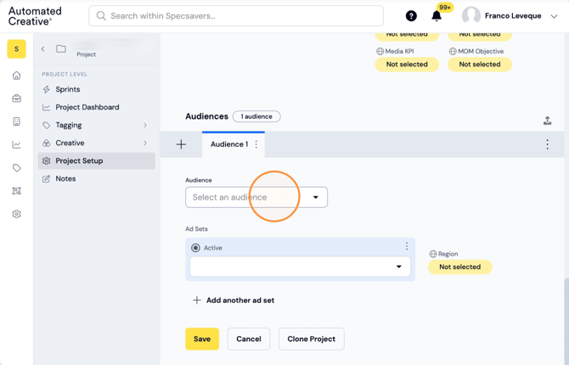Click the Audiences section heading
The image size is (569, 365).
(207, 116)
